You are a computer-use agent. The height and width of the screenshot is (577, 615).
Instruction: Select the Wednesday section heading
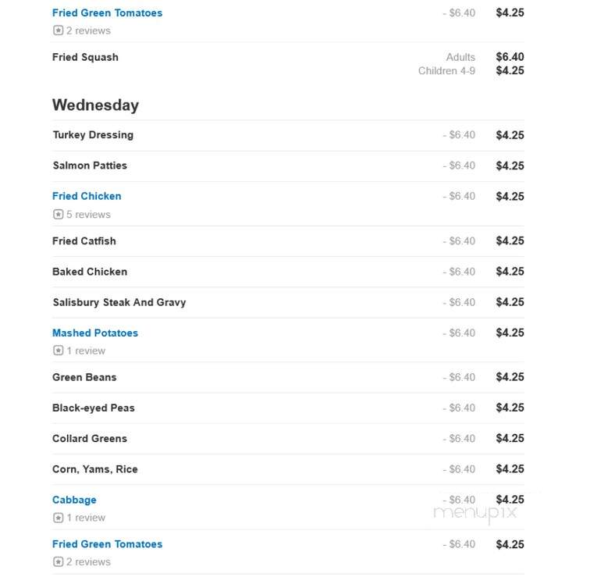pos(96,105)
